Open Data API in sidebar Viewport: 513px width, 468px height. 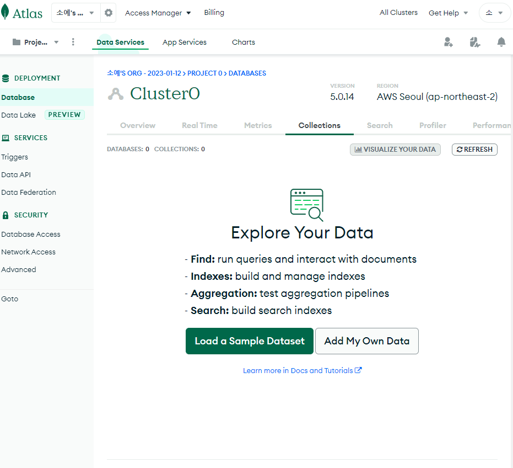point(16,175)
